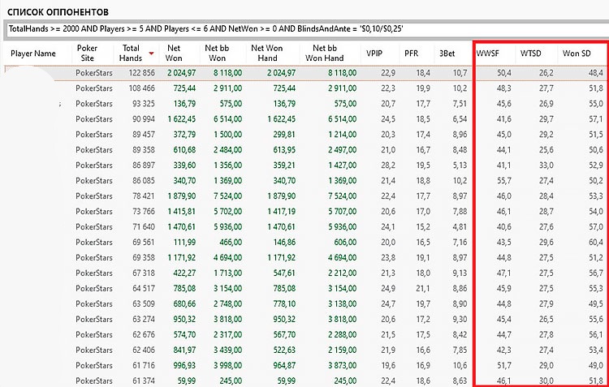Select the row with 108 466 total hands
The height and width of the screenshot is (387, 609).
[307, 88]
